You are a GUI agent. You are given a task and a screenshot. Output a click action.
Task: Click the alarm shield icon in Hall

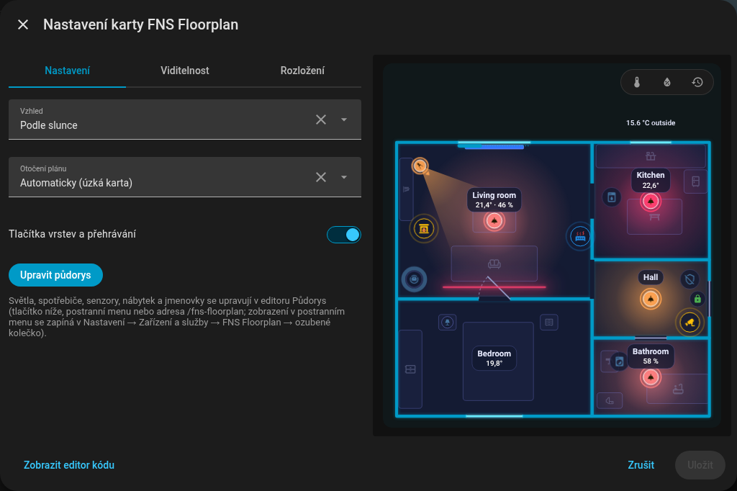[689, 279]
